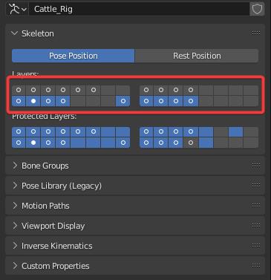Click the Bone Groups panel grip icon
This screenshot has height=280, width=271.
coord(256,166)
